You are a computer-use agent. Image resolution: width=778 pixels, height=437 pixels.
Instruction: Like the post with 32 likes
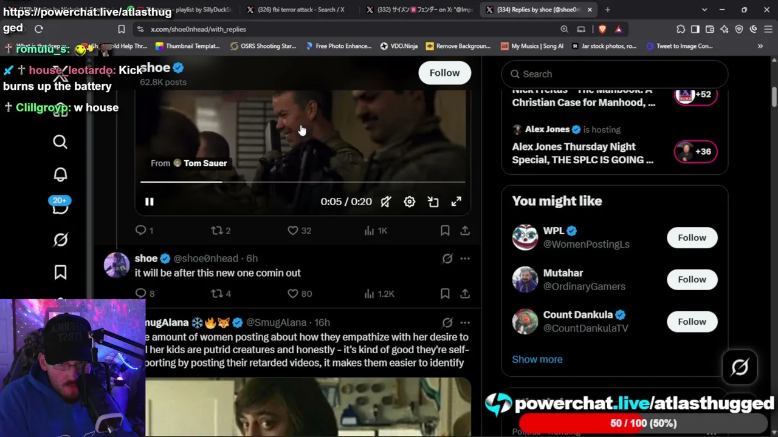[x=299, y=231]
